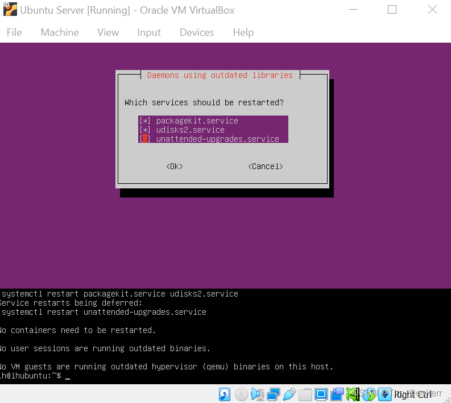Toggle the packagekit.service checkbox
This screenshot has width=451, height=403.
coord(144,121)
